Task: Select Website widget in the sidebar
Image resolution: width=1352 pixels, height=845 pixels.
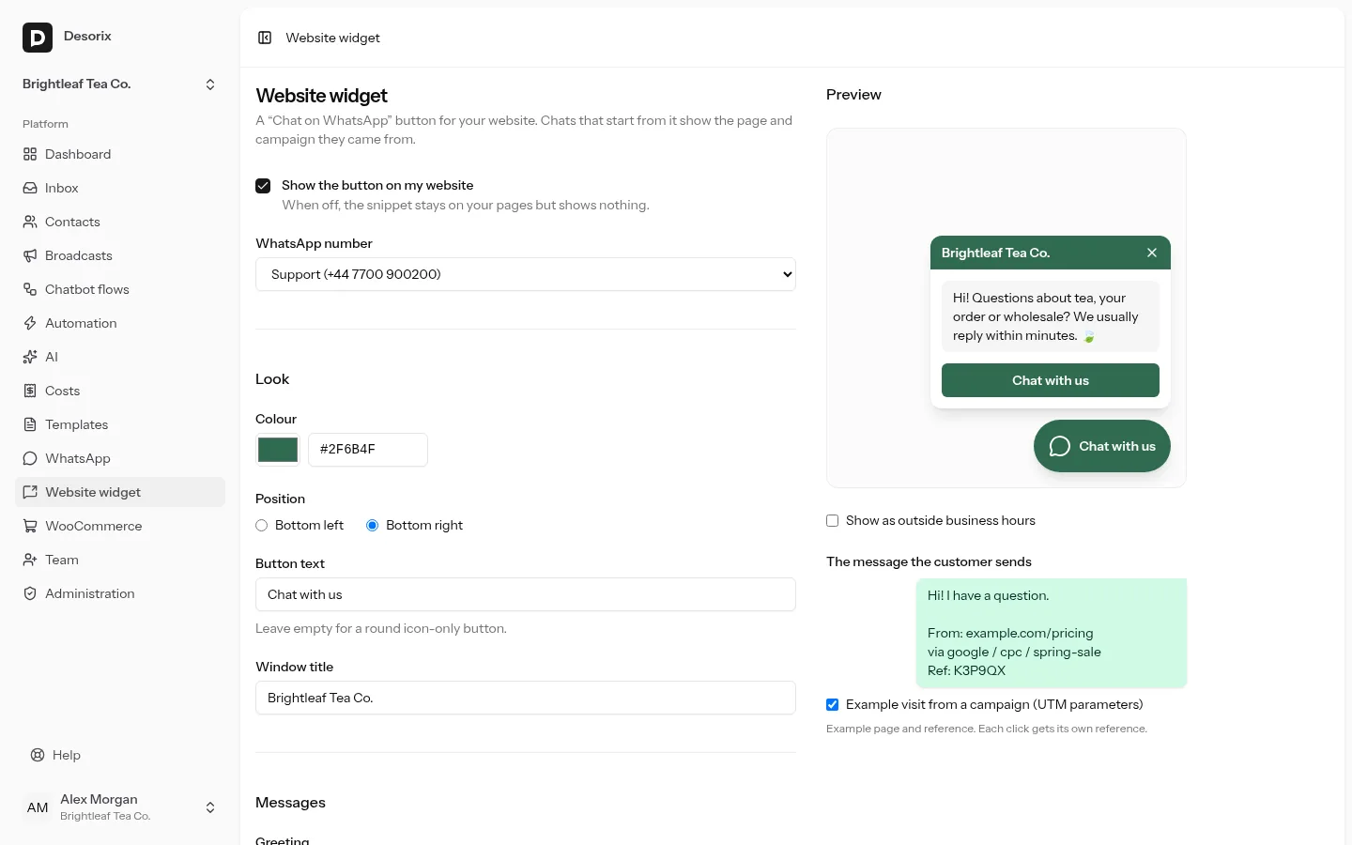Action: 120,492
